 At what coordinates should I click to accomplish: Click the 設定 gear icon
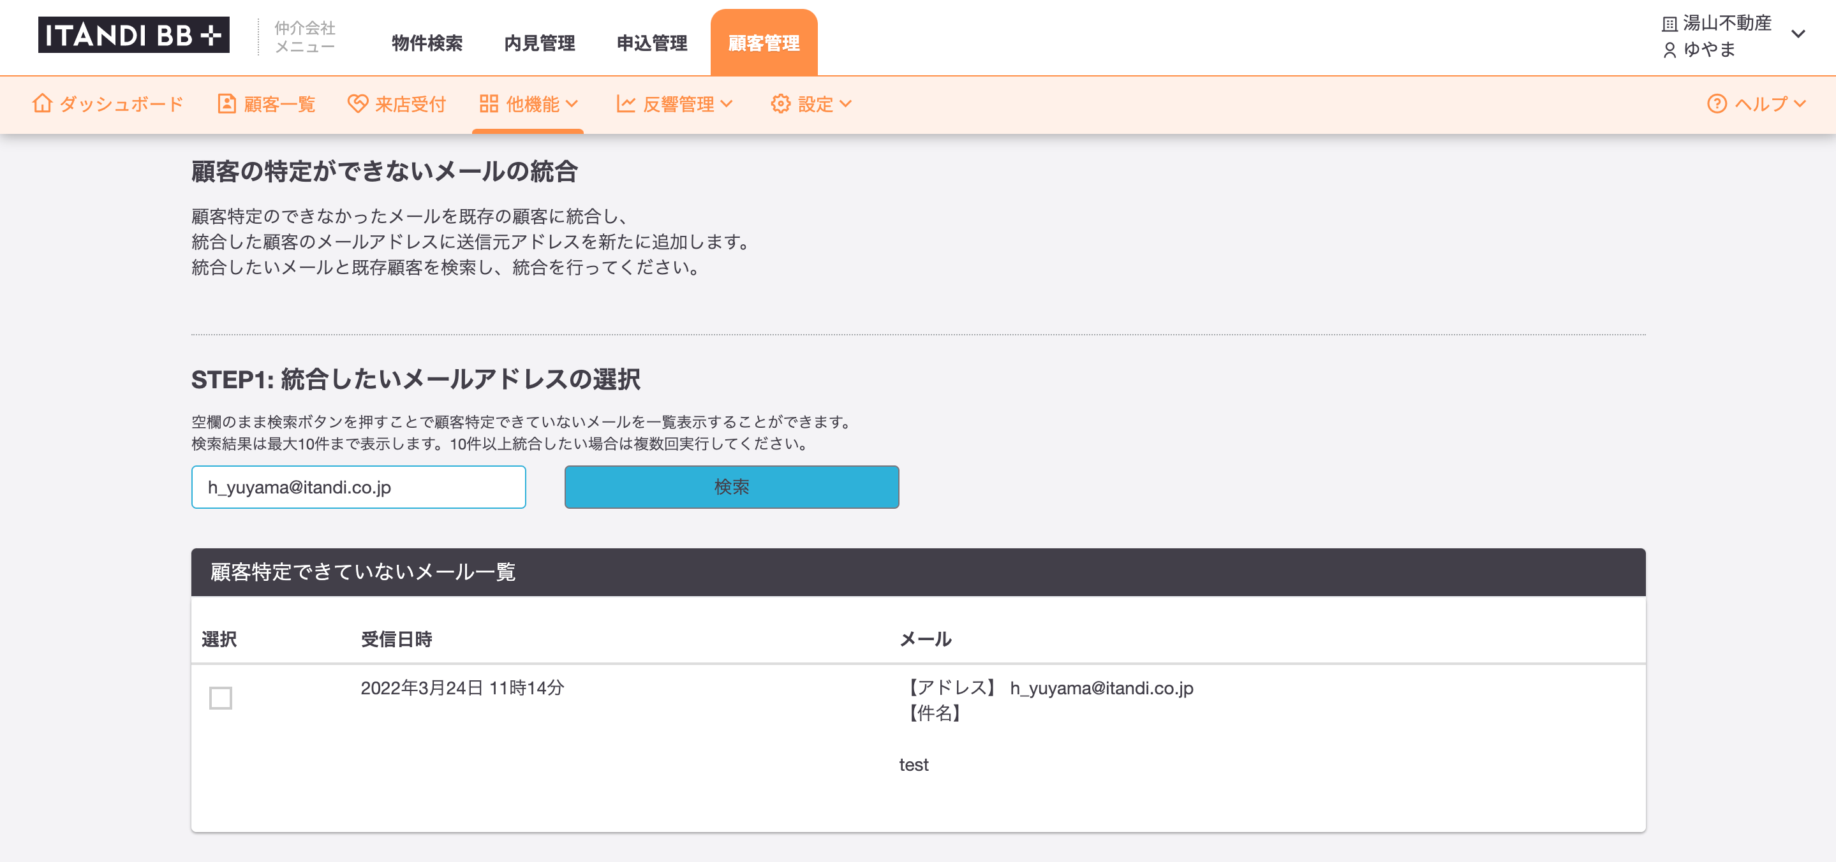[780, 104]
